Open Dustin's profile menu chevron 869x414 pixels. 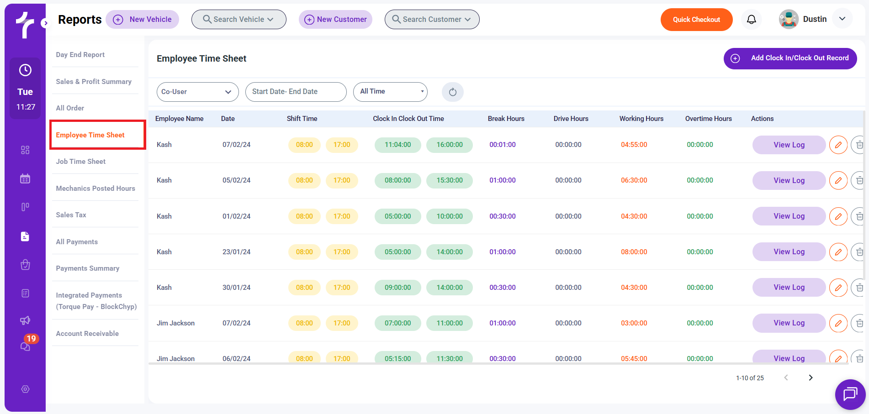842,19
